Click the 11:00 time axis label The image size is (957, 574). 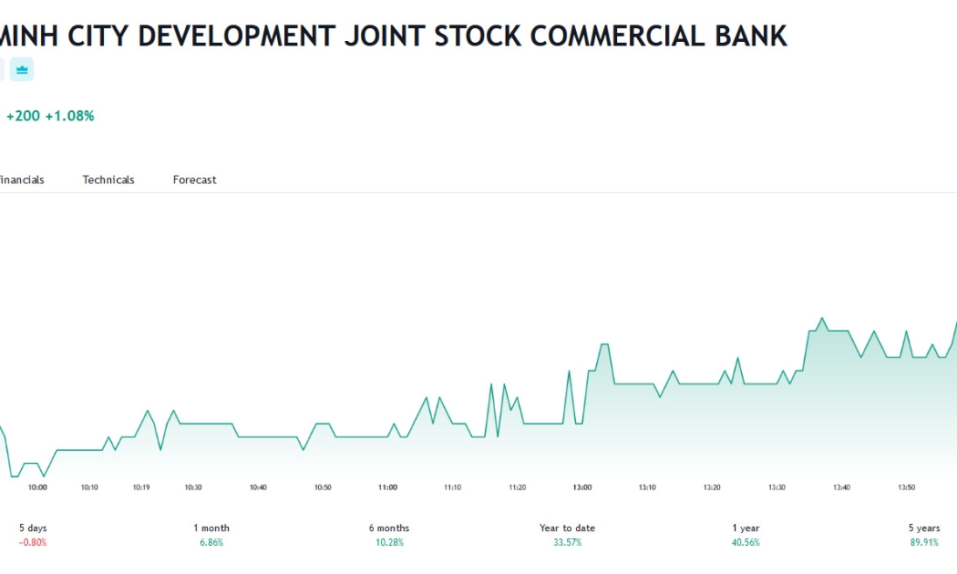click(387, 487)
